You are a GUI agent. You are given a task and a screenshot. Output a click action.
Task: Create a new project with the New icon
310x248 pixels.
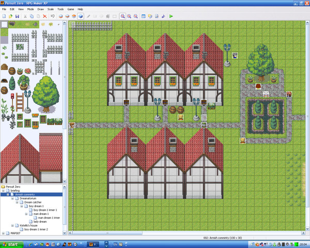click(4, 16)
